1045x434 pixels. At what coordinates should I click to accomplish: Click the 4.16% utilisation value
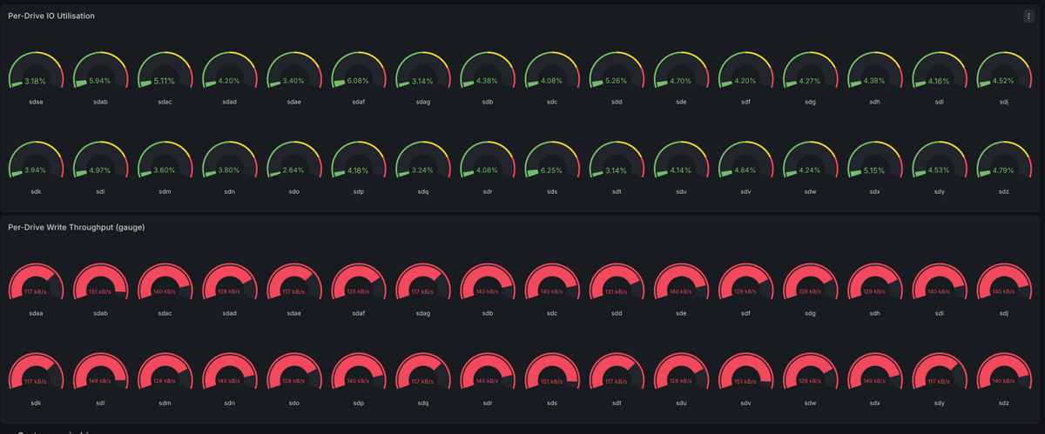(x=940, y=81)
